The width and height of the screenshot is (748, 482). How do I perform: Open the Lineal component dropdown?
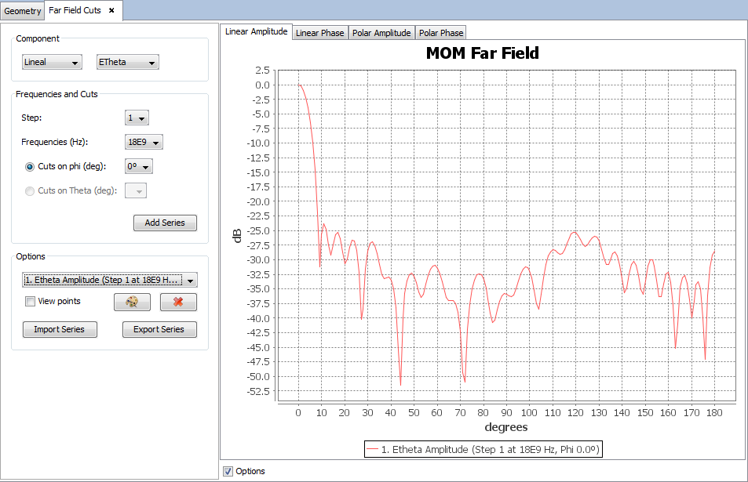[x=52, y=62]
